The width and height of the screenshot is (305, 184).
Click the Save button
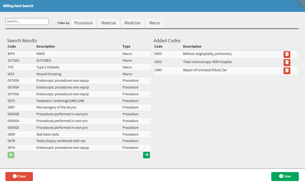(285, 176)
